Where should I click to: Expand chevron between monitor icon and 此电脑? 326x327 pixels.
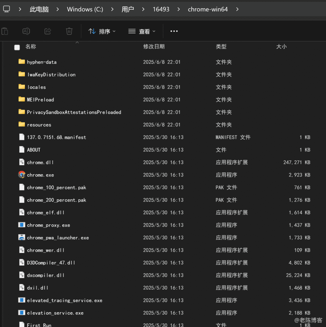[x=20, y=9]
